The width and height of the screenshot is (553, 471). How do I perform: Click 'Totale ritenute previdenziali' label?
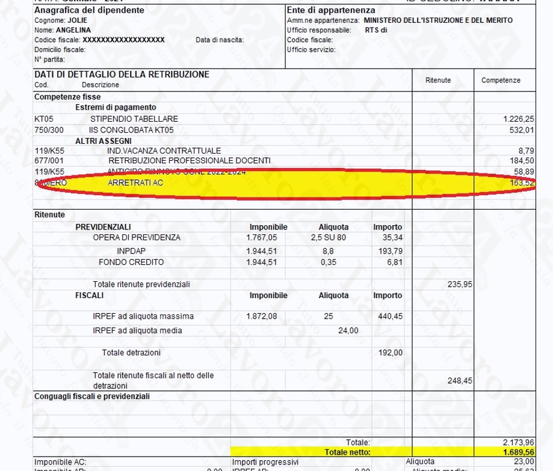tap(141, 284)
